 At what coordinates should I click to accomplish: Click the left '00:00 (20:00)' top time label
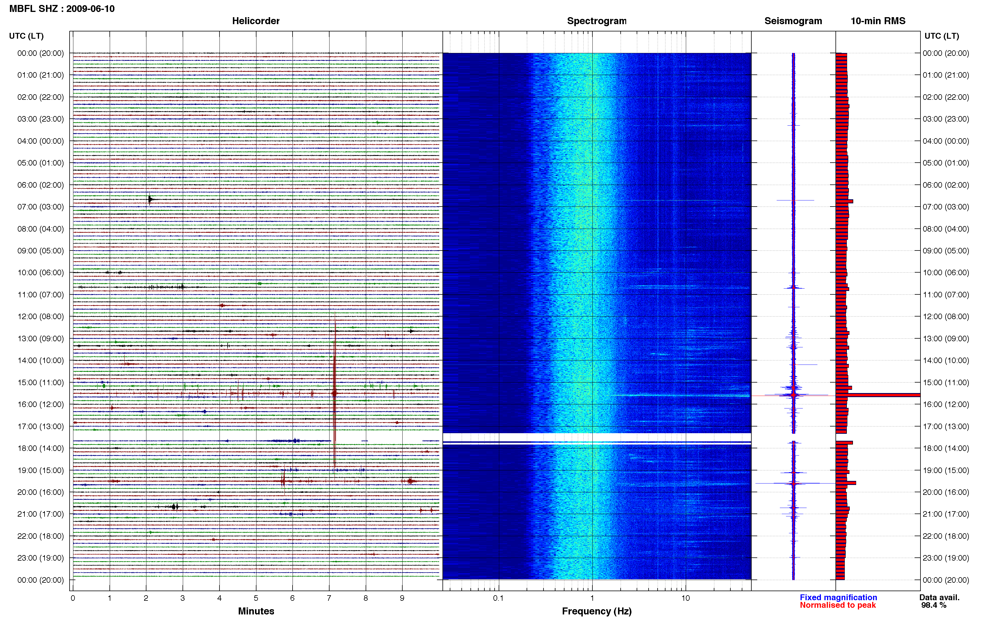click(x=40, y=53)
